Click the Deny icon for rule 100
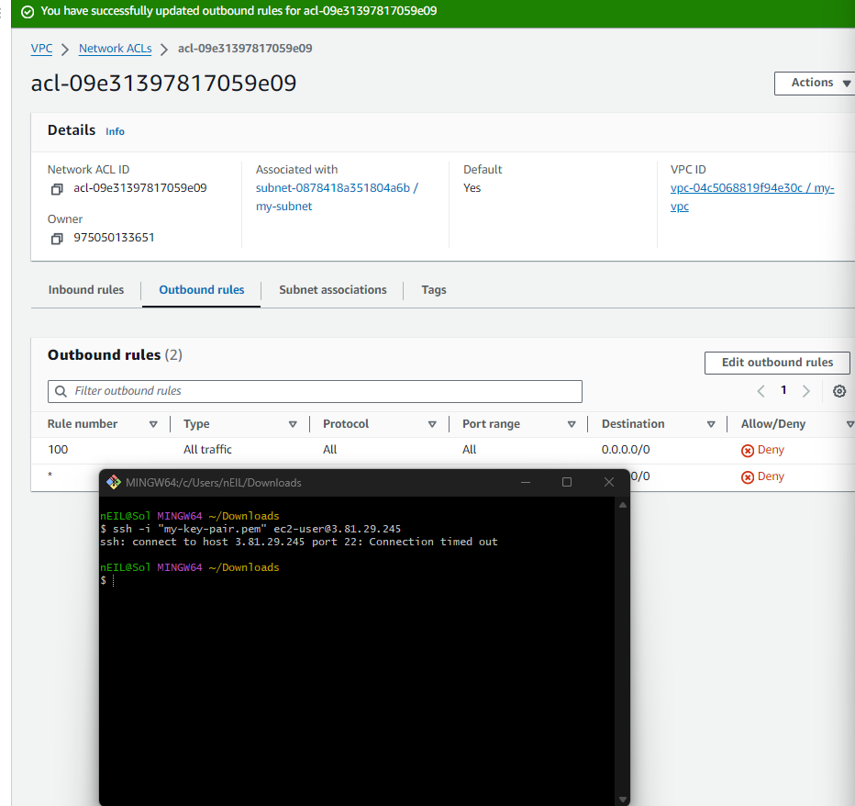The width and height of the screenshot is (855, 806). point(747,450)
